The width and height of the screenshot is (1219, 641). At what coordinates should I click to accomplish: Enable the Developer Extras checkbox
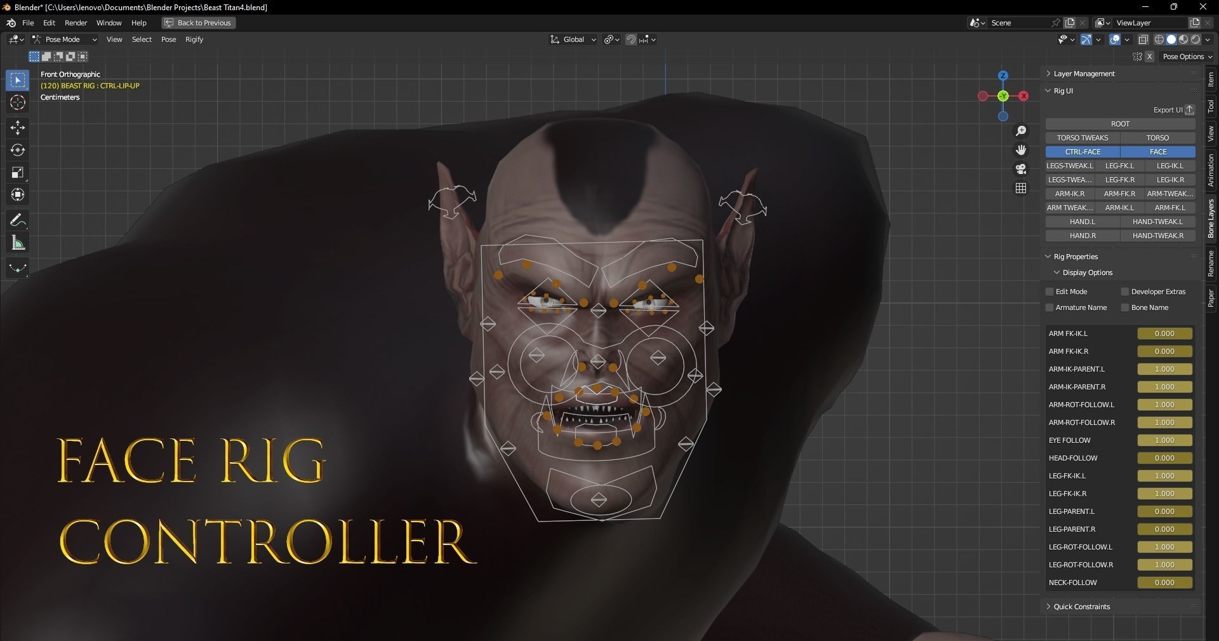point(1125,292)
